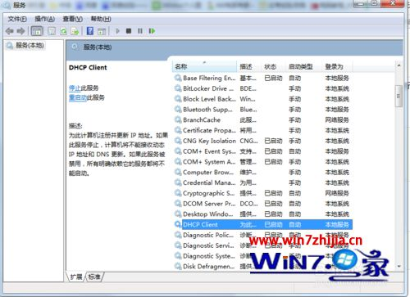Screen dimensions: 410x297
Task: Click the gear icon beside Cryptographic Services
Action: [x=178, y=193]
